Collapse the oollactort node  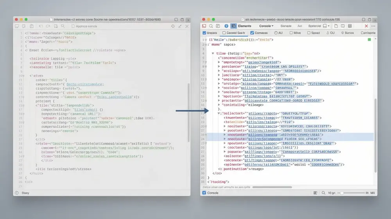coord(219,113)
